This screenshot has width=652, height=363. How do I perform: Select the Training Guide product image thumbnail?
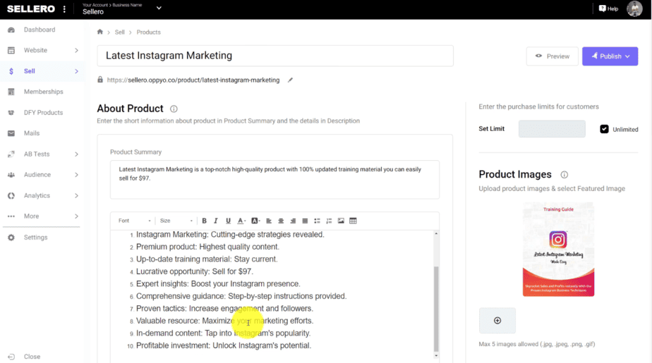pos(558,250)
